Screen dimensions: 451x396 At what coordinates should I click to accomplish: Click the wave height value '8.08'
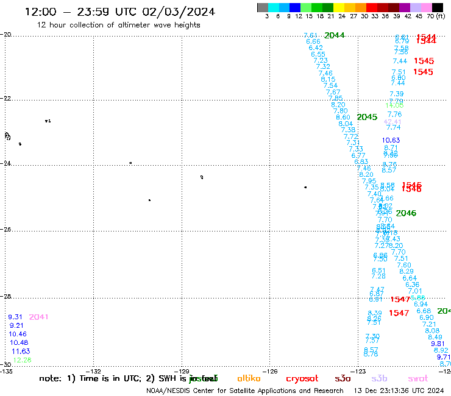tap(432, 331)
